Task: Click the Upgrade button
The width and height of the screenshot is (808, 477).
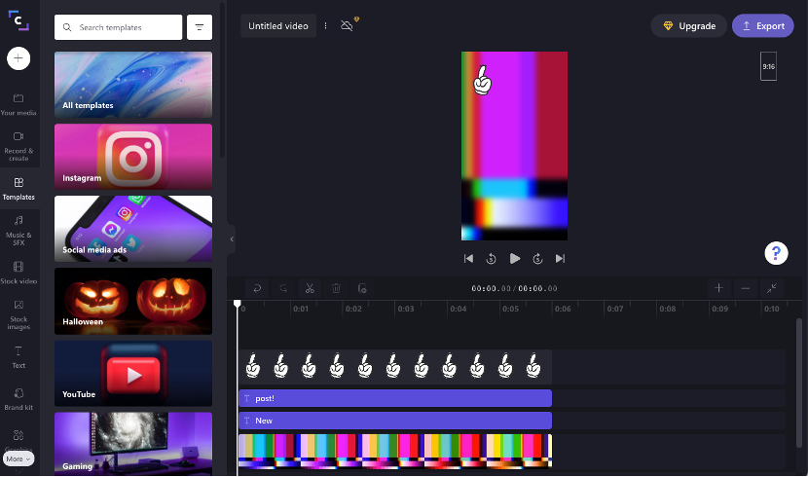Action: (689, 25)
